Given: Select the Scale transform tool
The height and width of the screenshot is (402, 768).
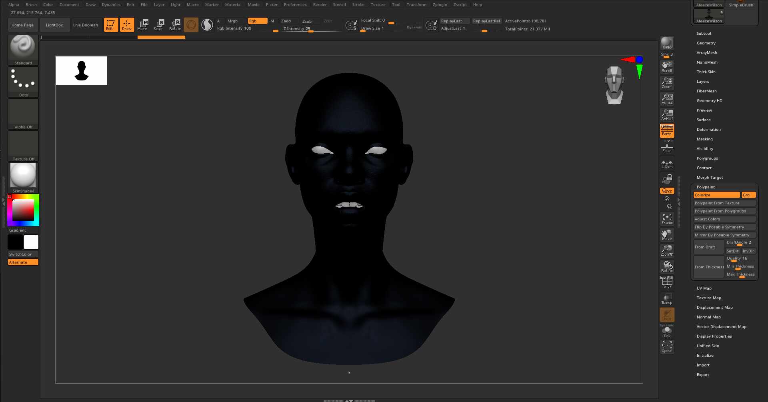Looking at the screenshot, I should coord(158,25).
